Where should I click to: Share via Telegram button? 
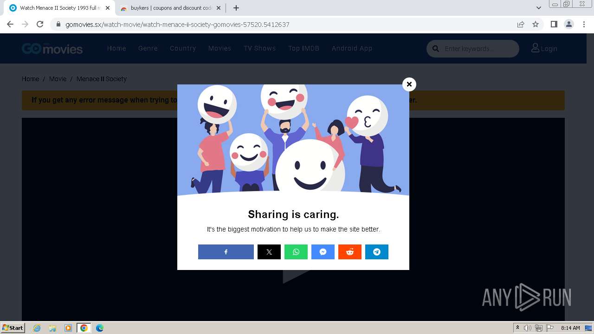377,252
